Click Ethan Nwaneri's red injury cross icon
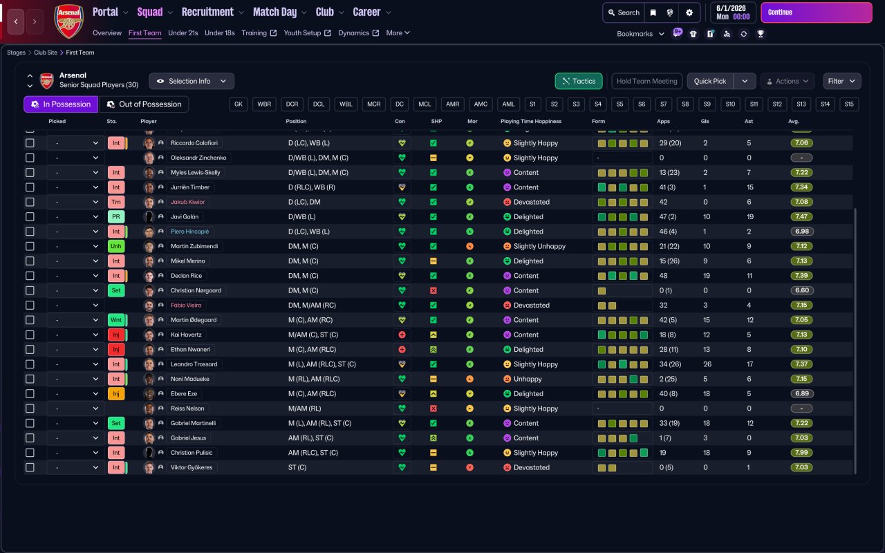The width and height of the screenshot is (885, 553). pyautogui.click(x=402, y=350)
